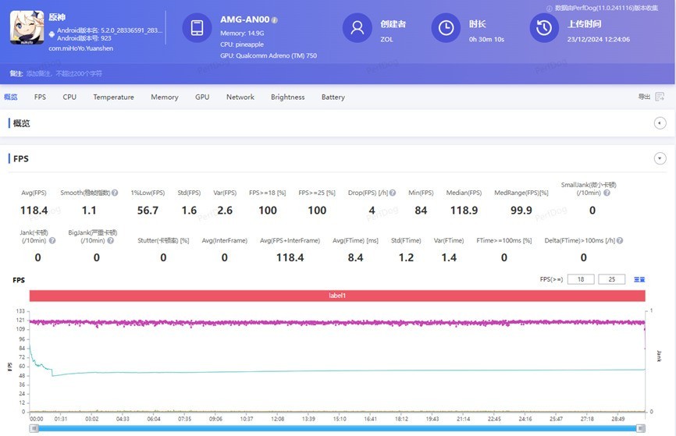Click the upload time history icon

coord(543,28)
